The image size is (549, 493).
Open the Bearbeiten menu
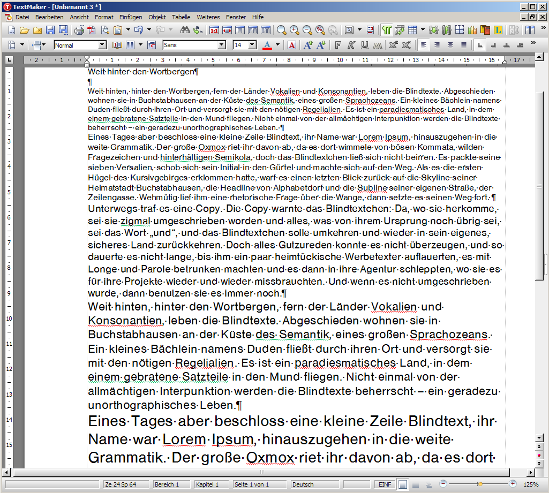49,17
